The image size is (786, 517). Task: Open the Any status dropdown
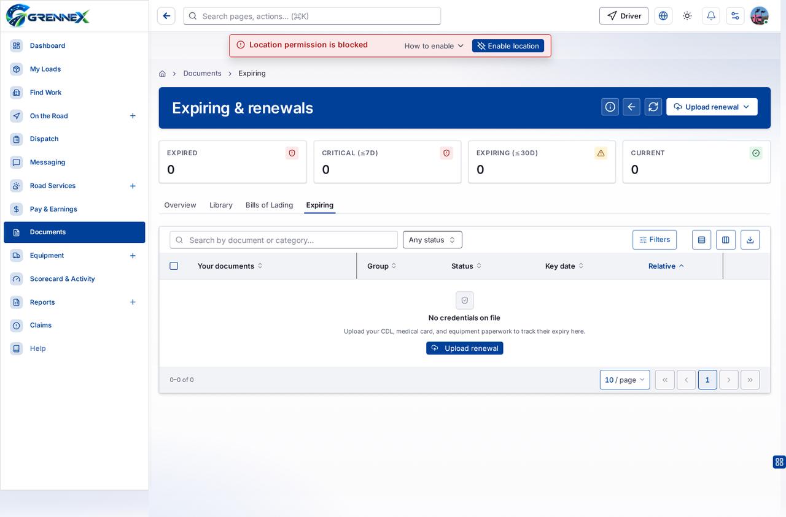[432, 240]
